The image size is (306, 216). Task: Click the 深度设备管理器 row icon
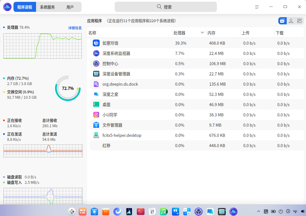click(96, 74)
